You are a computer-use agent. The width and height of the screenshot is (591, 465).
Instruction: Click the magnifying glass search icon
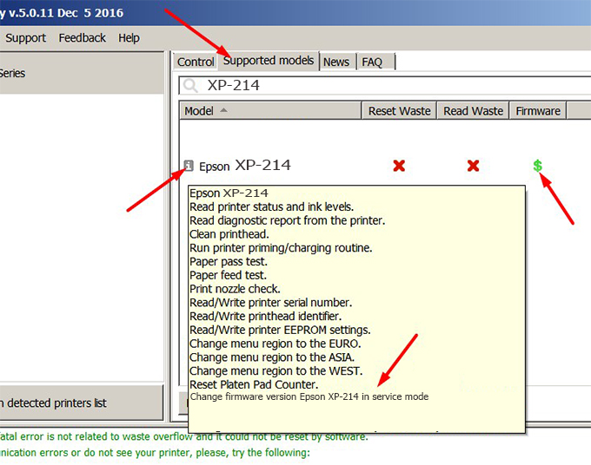tap(191, 85)
